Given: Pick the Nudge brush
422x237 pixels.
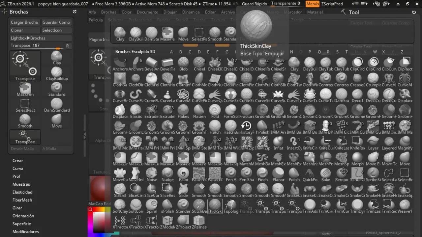Looking at the screenshot, I should click(x=167, y=174).
